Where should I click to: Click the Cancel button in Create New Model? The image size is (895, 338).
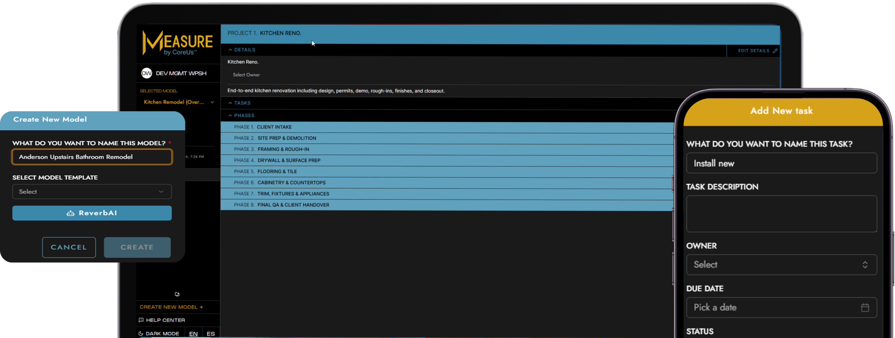(x=69, y=247)
